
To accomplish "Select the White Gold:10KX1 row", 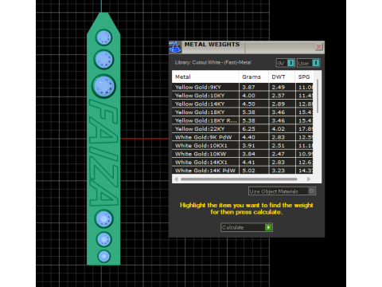I will point(243,146).
